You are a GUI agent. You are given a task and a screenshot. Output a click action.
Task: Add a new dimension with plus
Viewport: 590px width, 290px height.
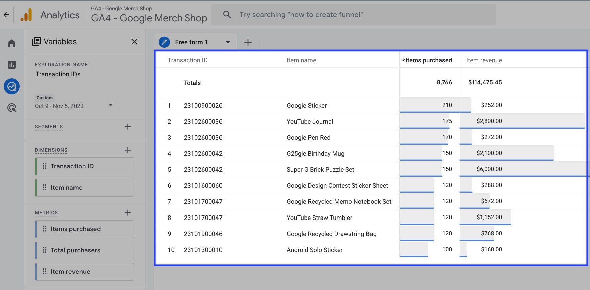[x=128, y=150]
